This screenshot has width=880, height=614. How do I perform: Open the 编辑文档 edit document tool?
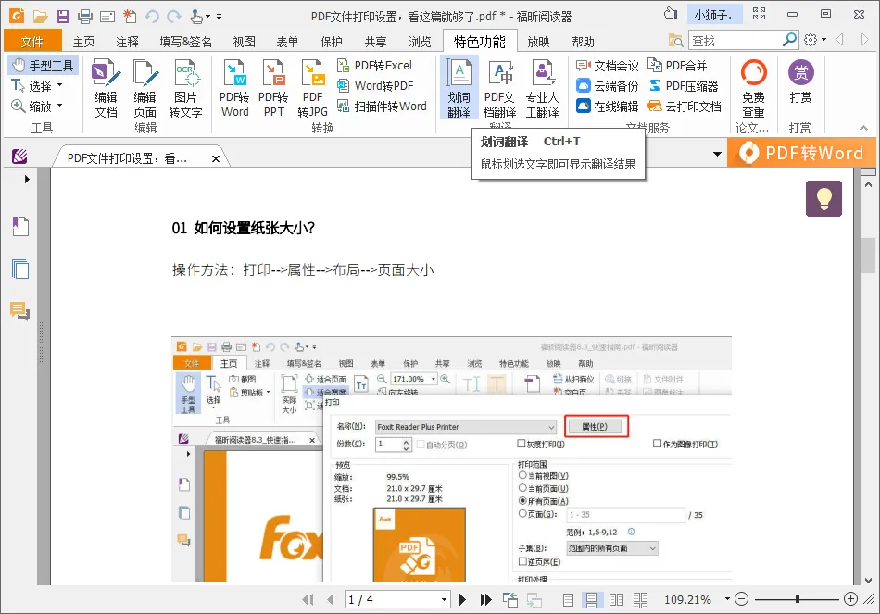tap(106, 88)
